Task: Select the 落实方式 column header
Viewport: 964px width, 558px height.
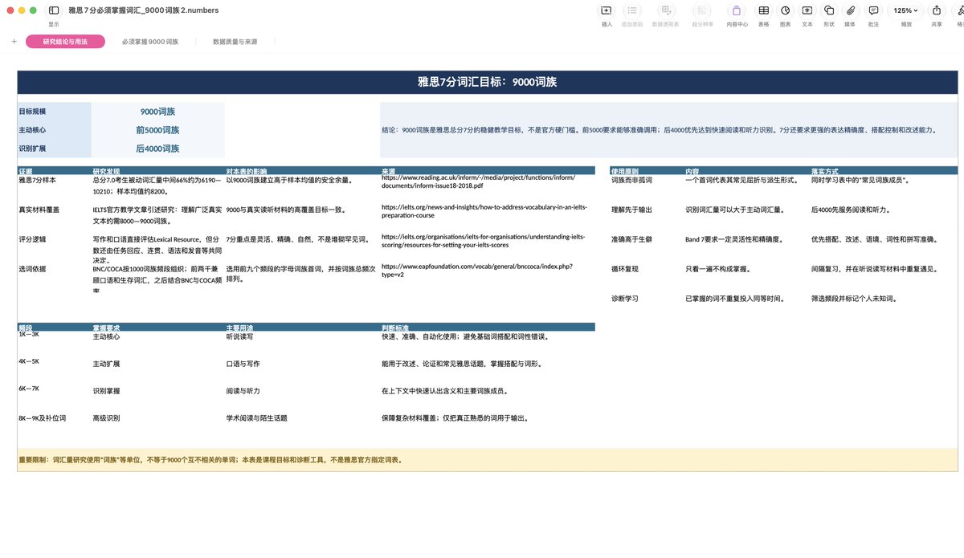Action: (884, 170)
